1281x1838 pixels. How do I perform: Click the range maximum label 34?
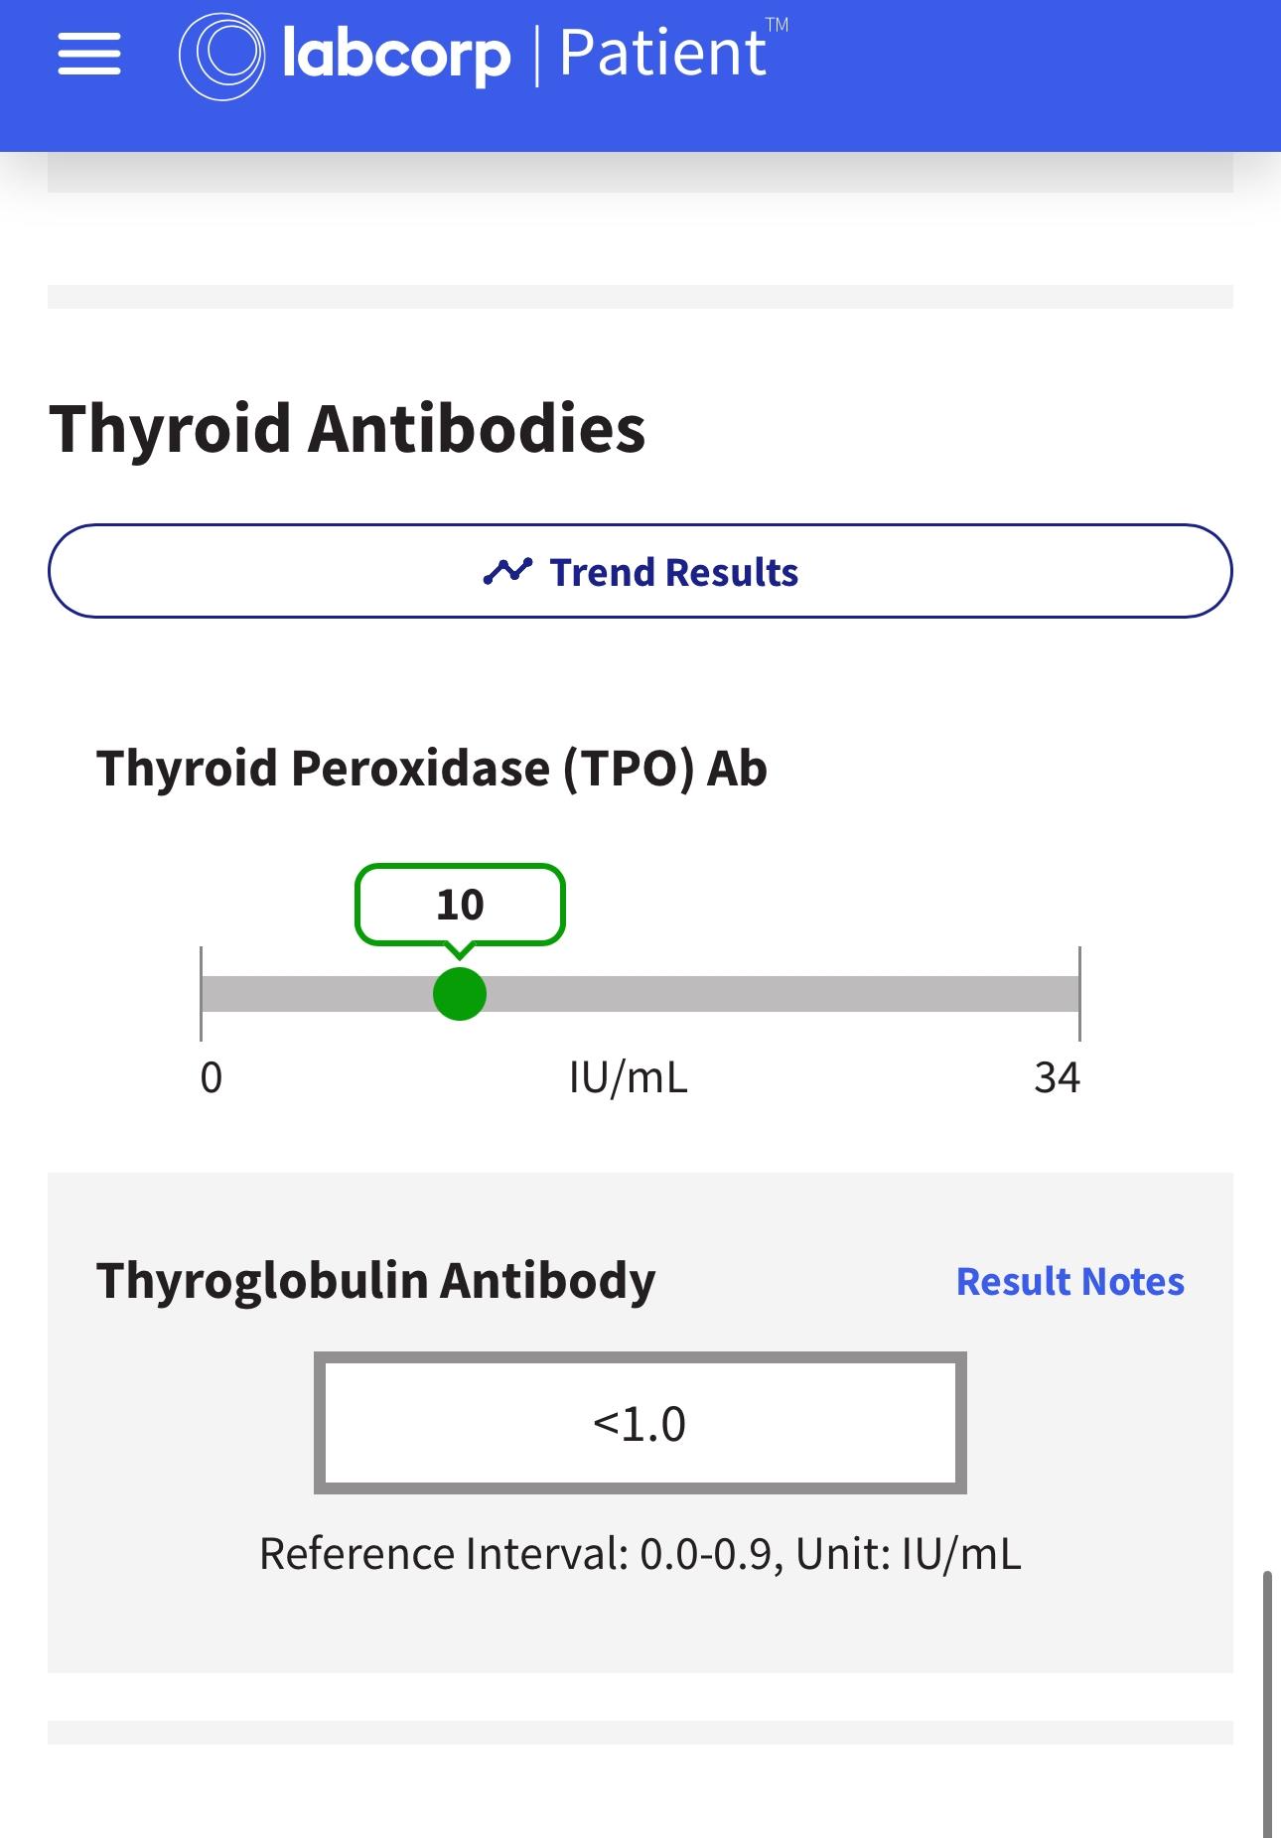[x=1057, y=1077]
